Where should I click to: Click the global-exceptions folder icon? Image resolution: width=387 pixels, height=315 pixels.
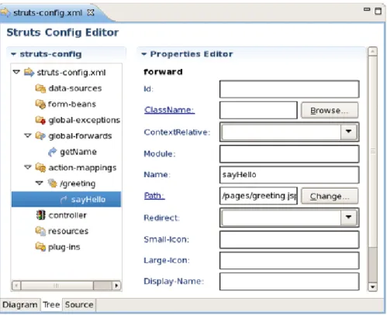(40, 120)
